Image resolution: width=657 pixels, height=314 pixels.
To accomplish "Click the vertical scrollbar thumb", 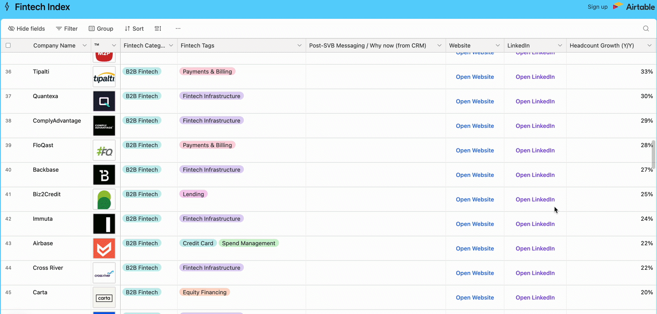I will coord(653,154).
